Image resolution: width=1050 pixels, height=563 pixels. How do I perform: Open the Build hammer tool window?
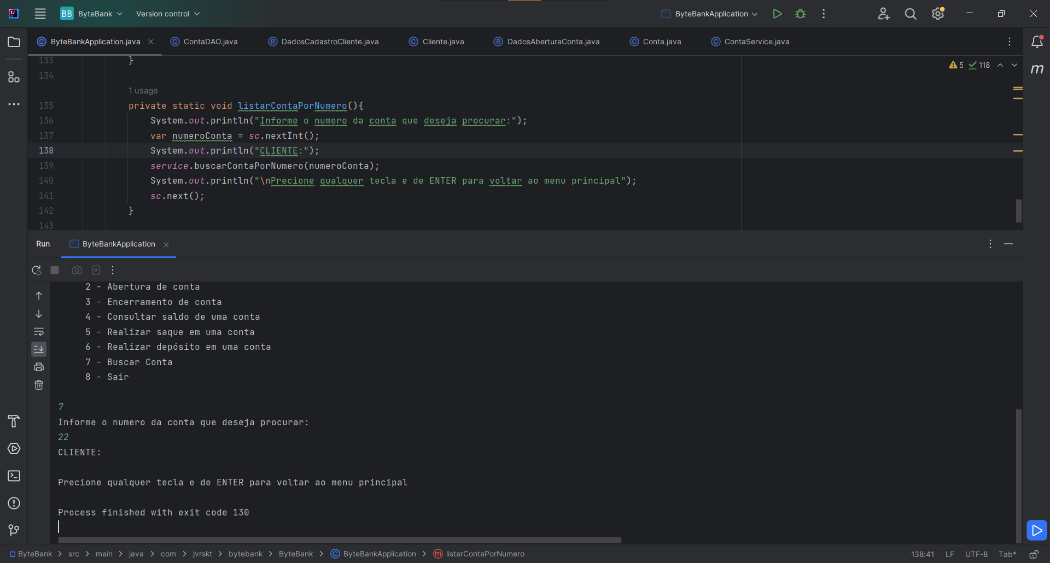pos(14,421)
